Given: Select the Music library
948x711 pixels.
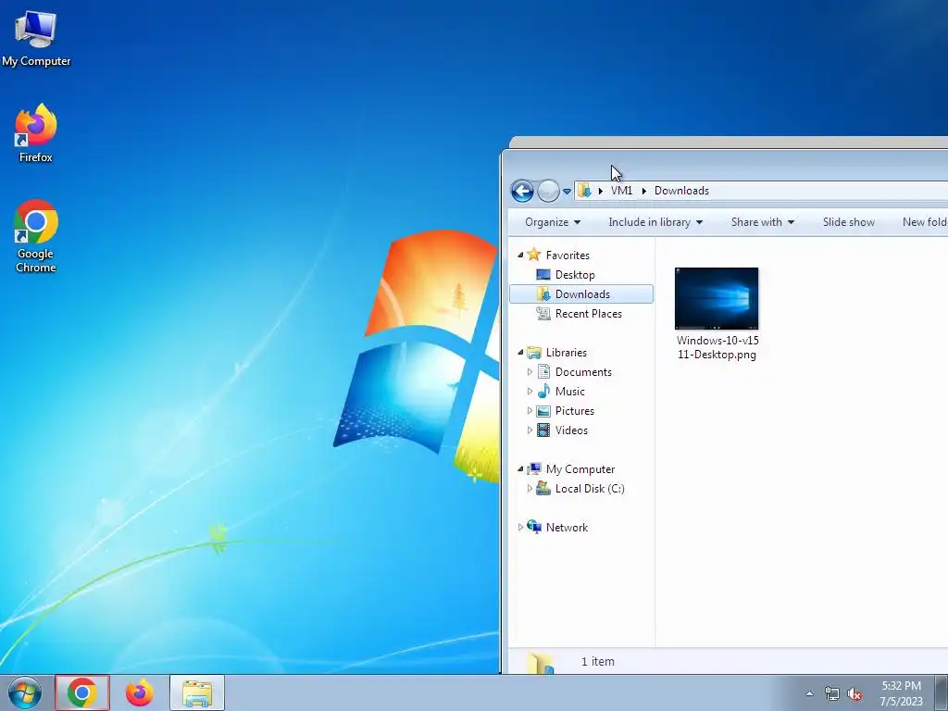Looking at the screenshot, I should (x=569, y=392).
